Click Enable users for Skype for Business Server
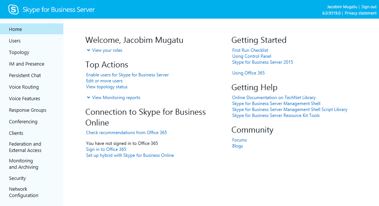379x206 pixels. click(x=127, y=75)
